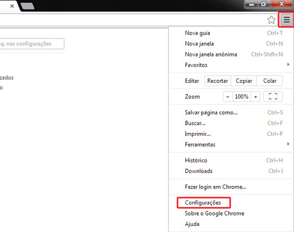
Task: Click the bookmark star icon
Action: 271,20
